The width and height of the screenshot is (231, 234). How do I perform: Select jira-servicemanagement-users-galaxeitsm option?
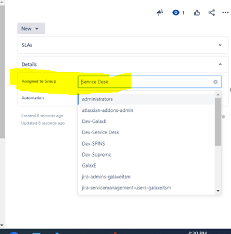pos(146,188)
